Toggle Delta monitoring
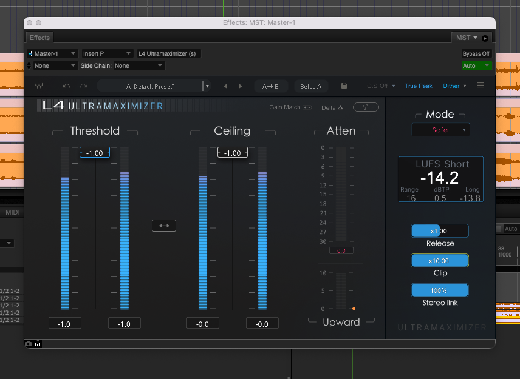 coord(332,107)
